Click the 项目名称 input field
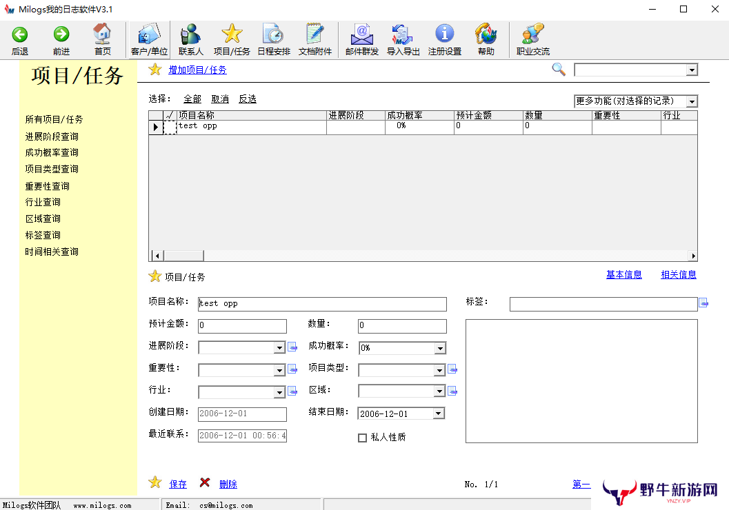 (x=322, y=304)
